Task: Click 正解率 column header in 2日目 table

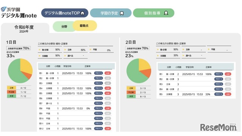Action: [209, 67]
